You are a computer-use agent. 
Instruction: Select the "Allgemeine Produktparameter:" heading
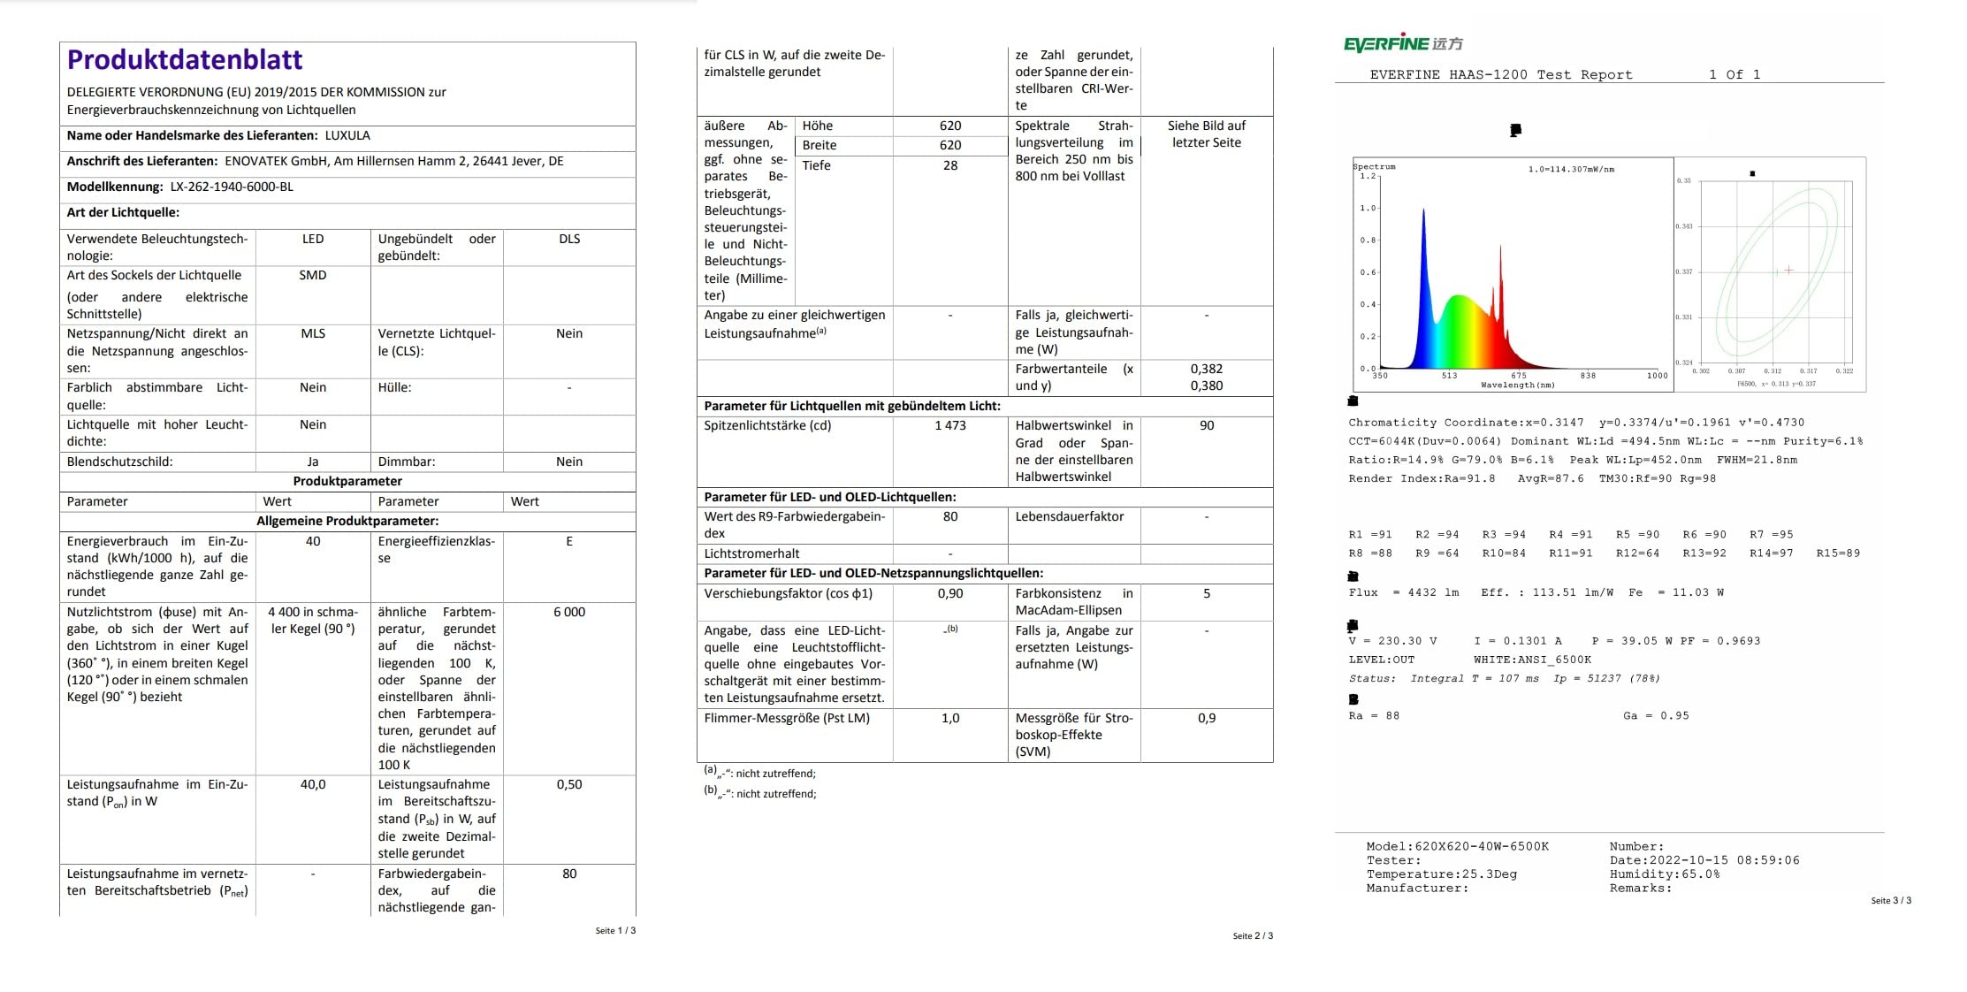click(x=347, y=521)
